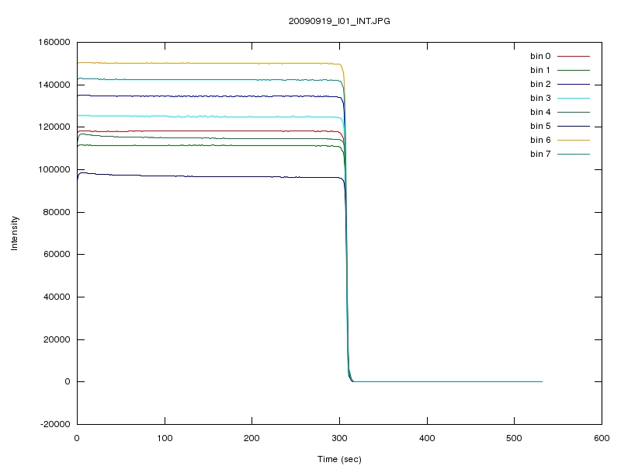621x466 pixels.
Task: Select the 'bin 6' legend label
Action: 540,140
